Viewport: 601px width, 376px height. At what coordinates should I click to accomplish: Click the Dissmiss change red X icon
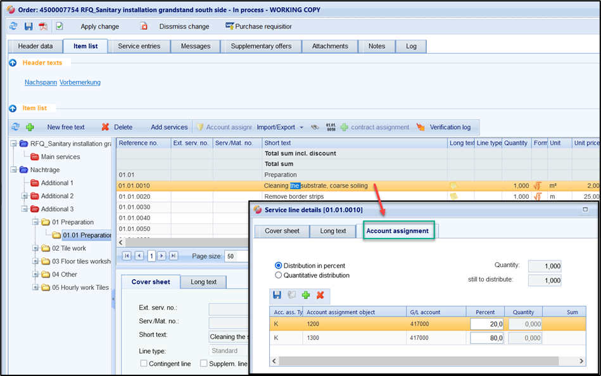point(144,27)
